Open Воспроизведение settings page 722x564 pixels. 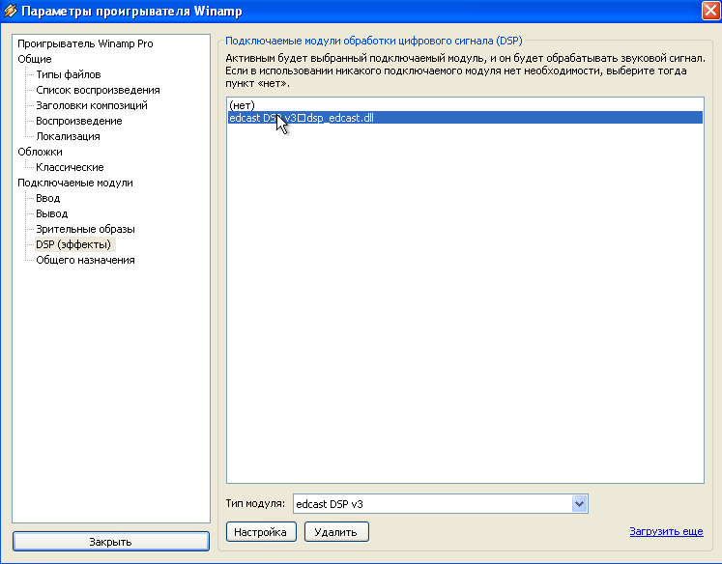(x=78, y=121)
